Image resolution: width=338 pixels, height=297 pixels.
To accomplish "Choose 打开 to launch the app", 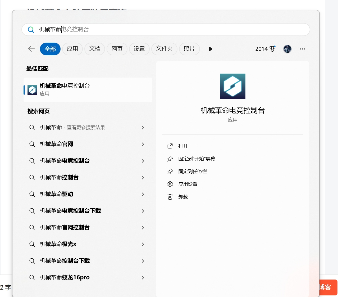I will tap(183, 146).
